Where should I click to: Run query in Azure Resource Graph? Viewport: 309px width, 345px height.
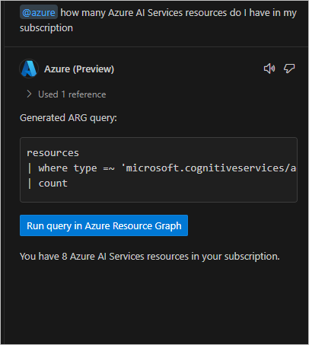pyautogui.click(x=104, y=225)
